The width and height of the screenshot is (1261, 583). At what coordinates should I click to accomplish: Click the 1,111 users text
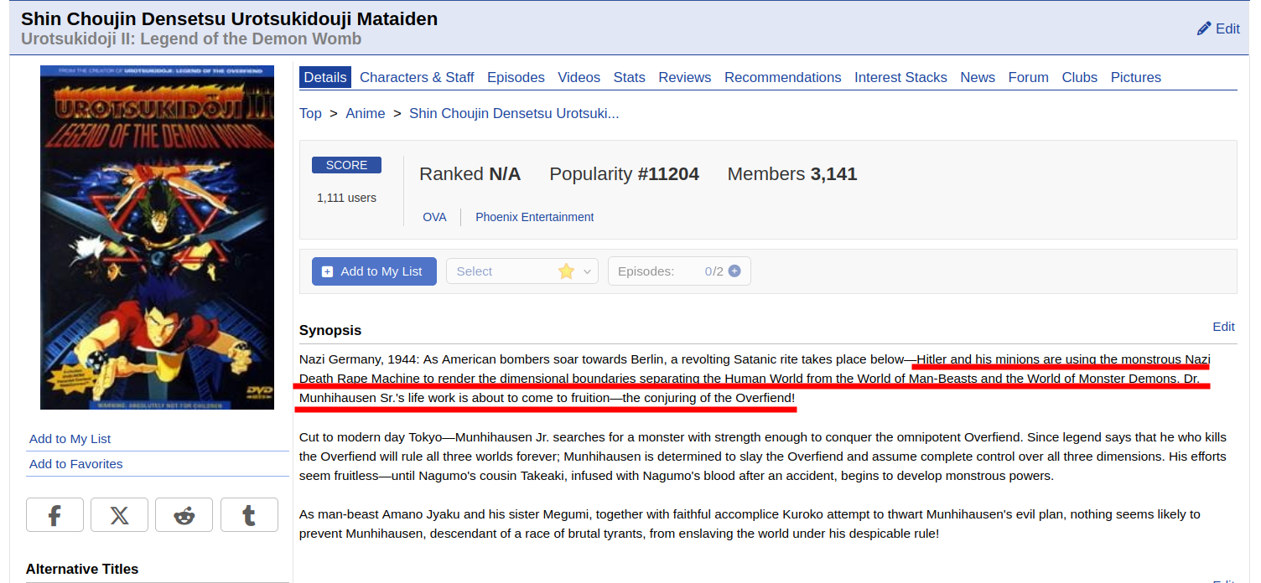point(346,199)
